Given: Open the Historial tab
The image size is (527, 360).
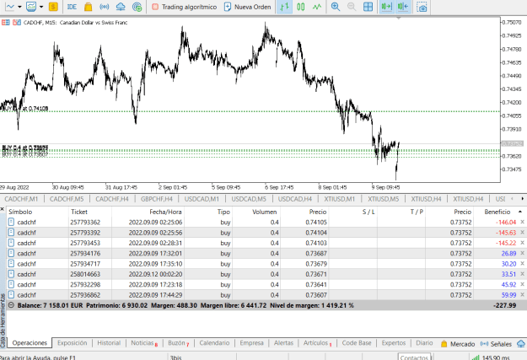Looking at the screenshot, I should (x=109, y=343).
